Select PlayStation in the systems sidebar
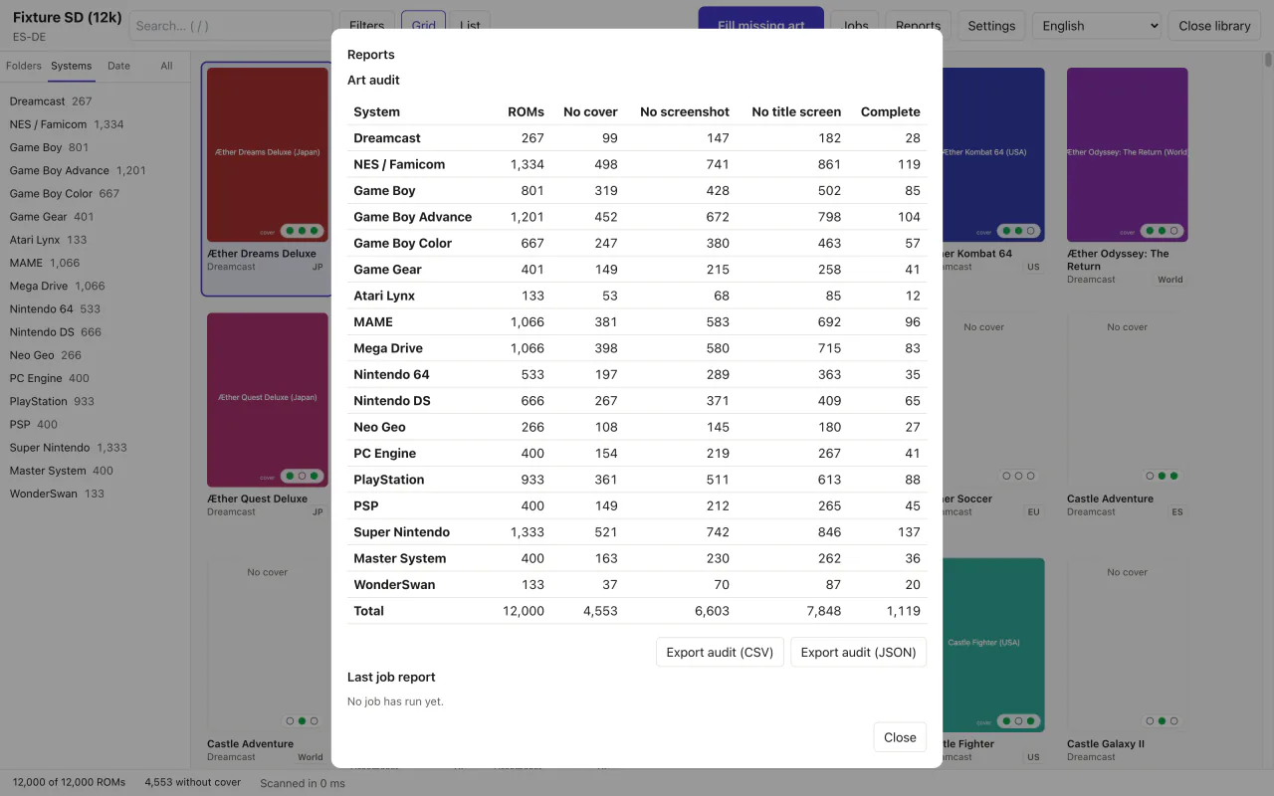This screenshot has width=1274, height=796. [95, 401]
